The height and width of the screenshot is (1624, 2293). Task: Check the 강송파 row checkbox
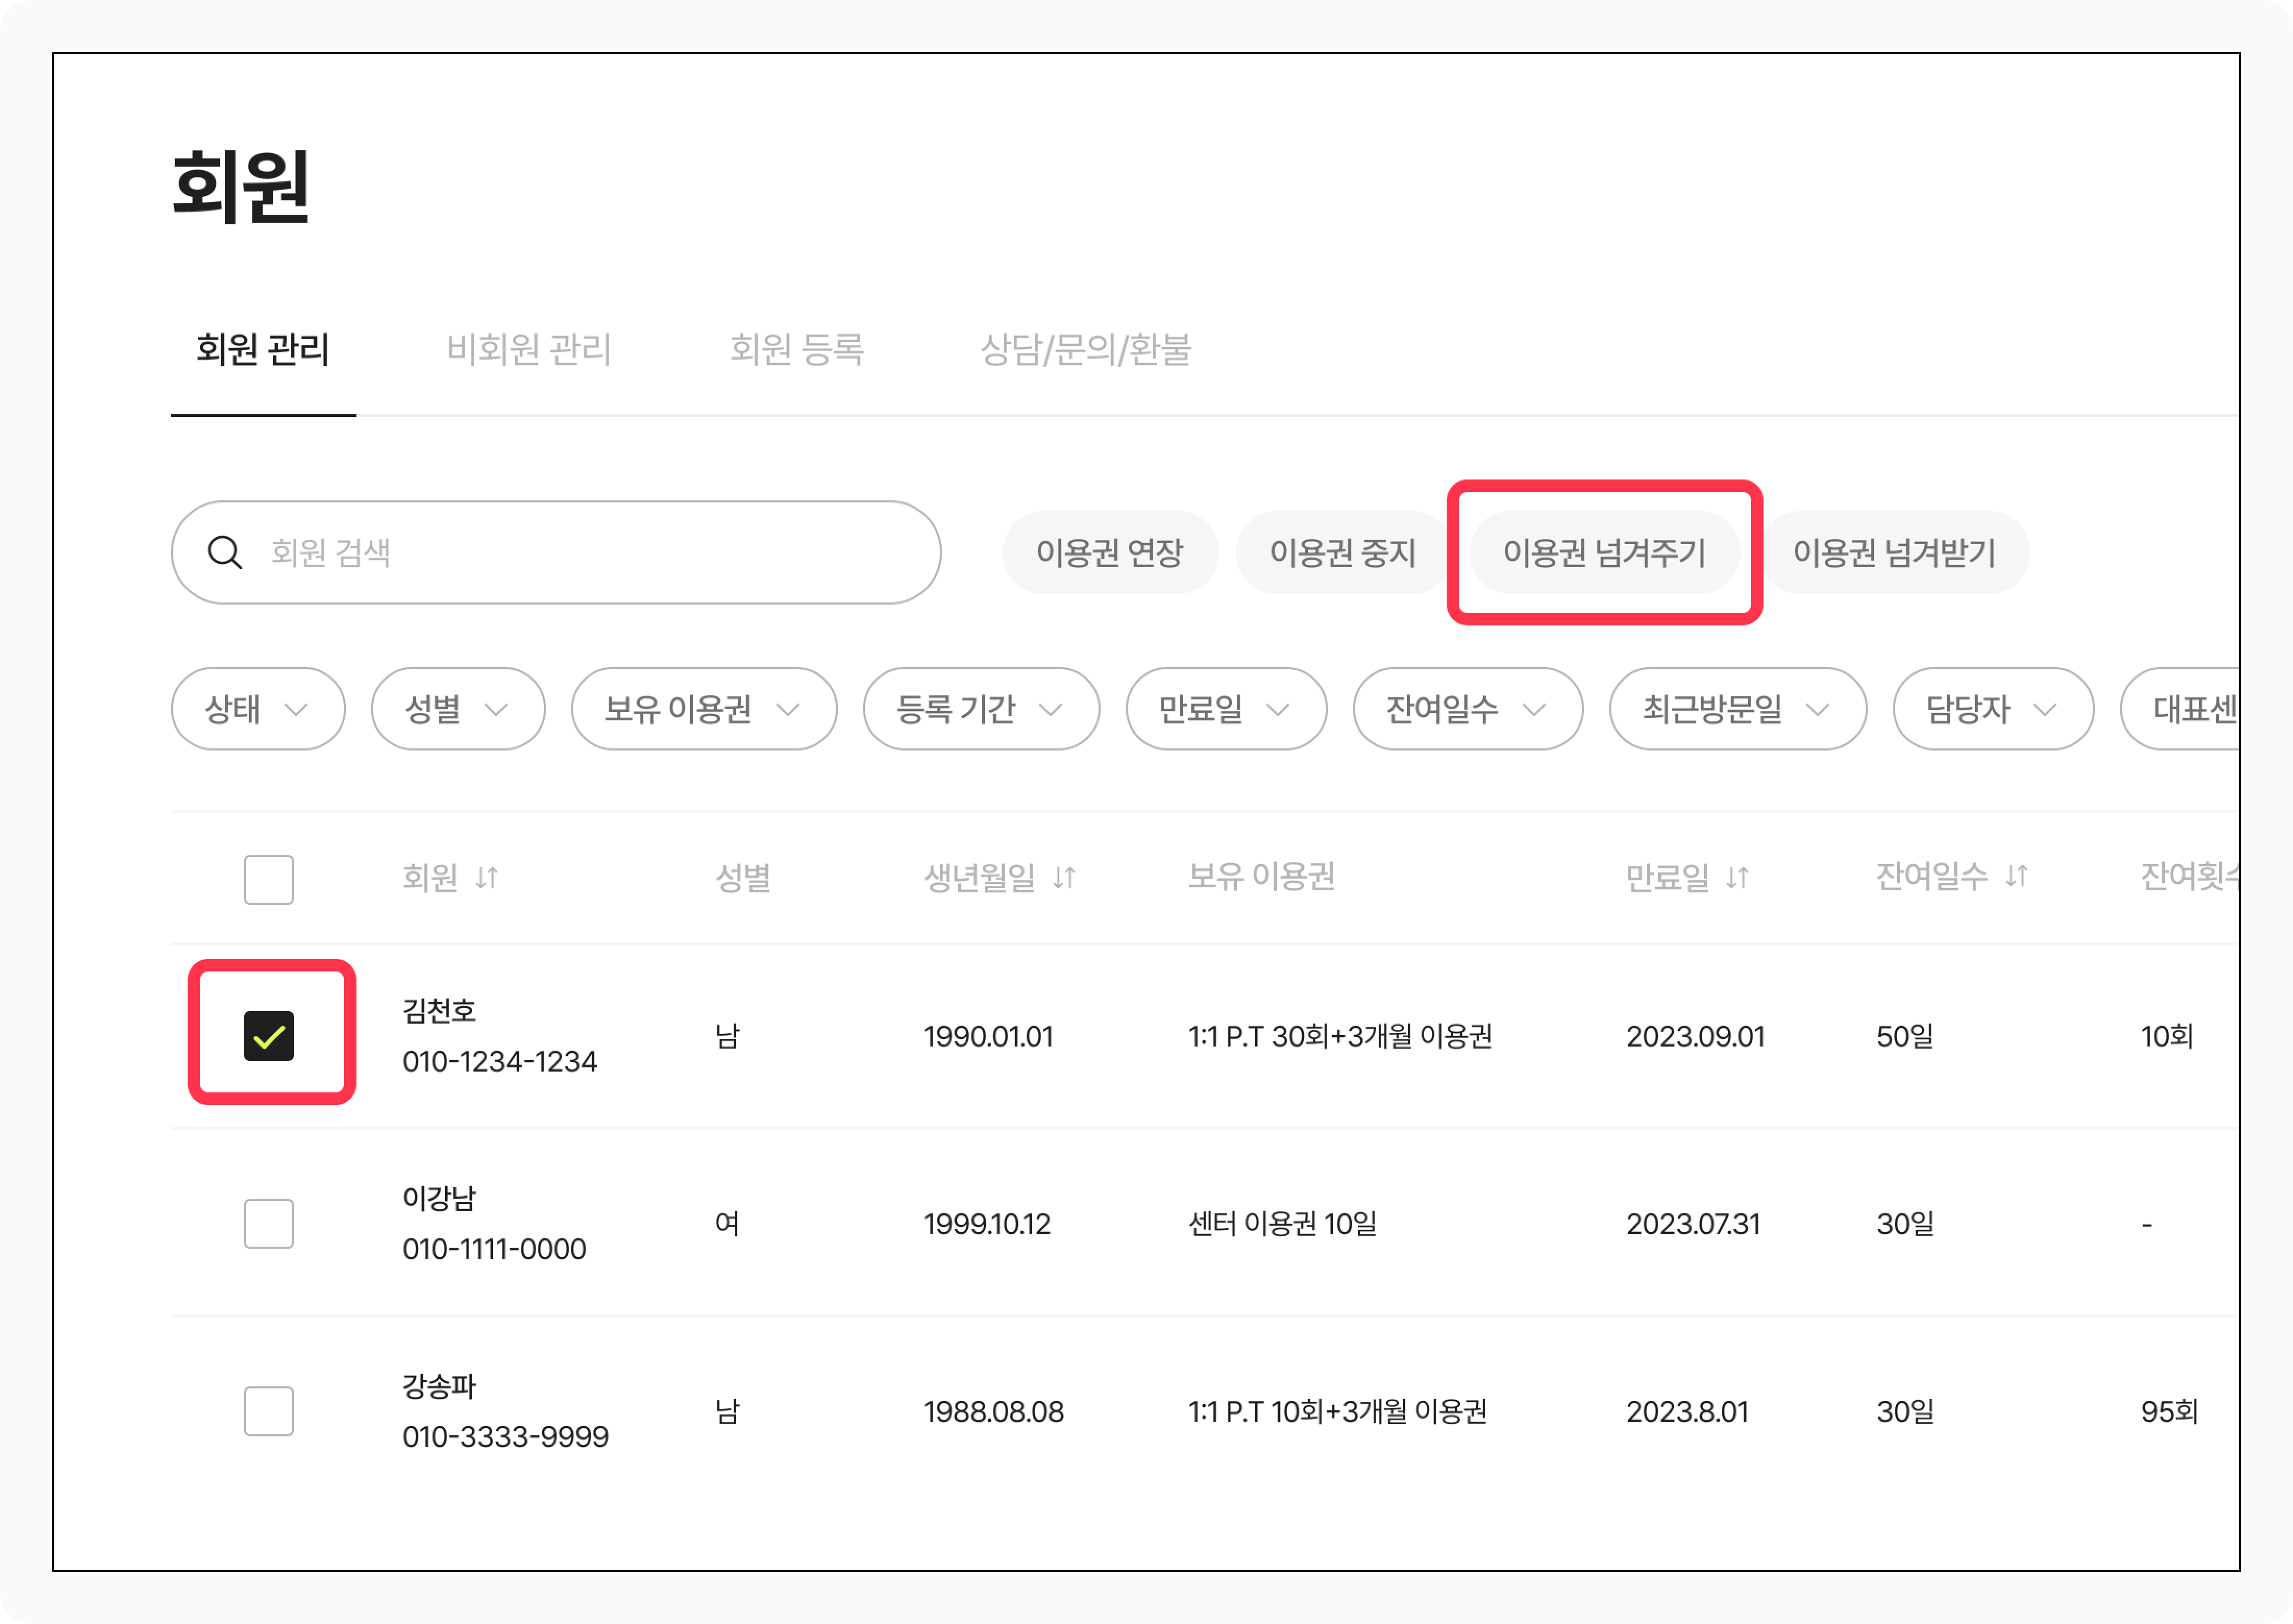click(269, 1411)
